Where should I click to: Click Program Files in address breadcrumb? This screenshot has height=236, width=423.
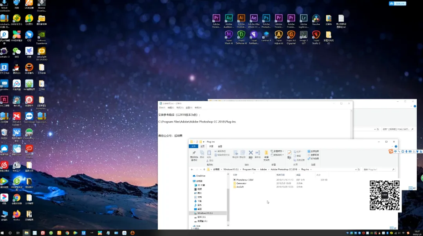coord(249,169)
